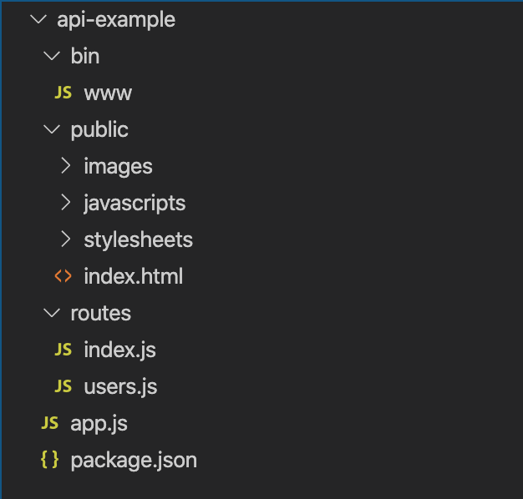Open the index.js file
The height and width of the screenshot is (499, 523).
pos(120,350)
